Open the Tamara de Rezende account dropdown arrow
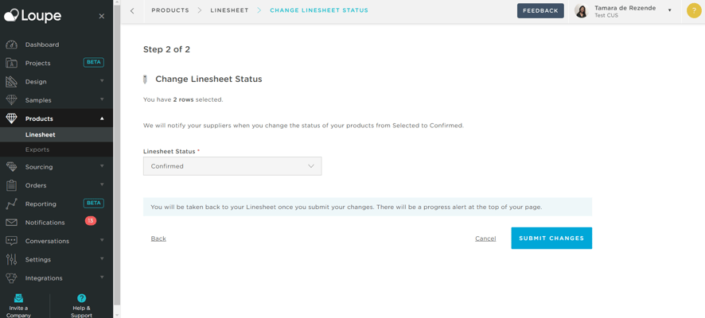Viewport: 705px width, 318px height. tap(670, 10)
